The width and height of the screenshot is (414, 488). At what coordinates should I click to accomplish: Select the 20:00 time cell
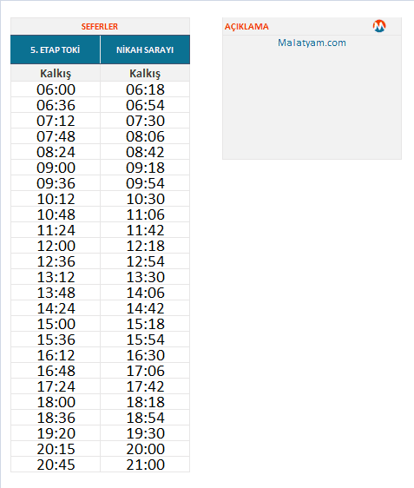click(145, 449)
